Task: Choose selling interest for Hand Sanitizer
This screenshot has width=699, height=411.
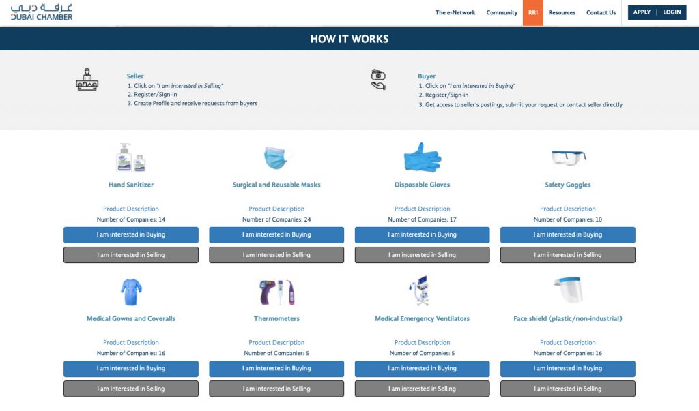Action: [130, 255]
